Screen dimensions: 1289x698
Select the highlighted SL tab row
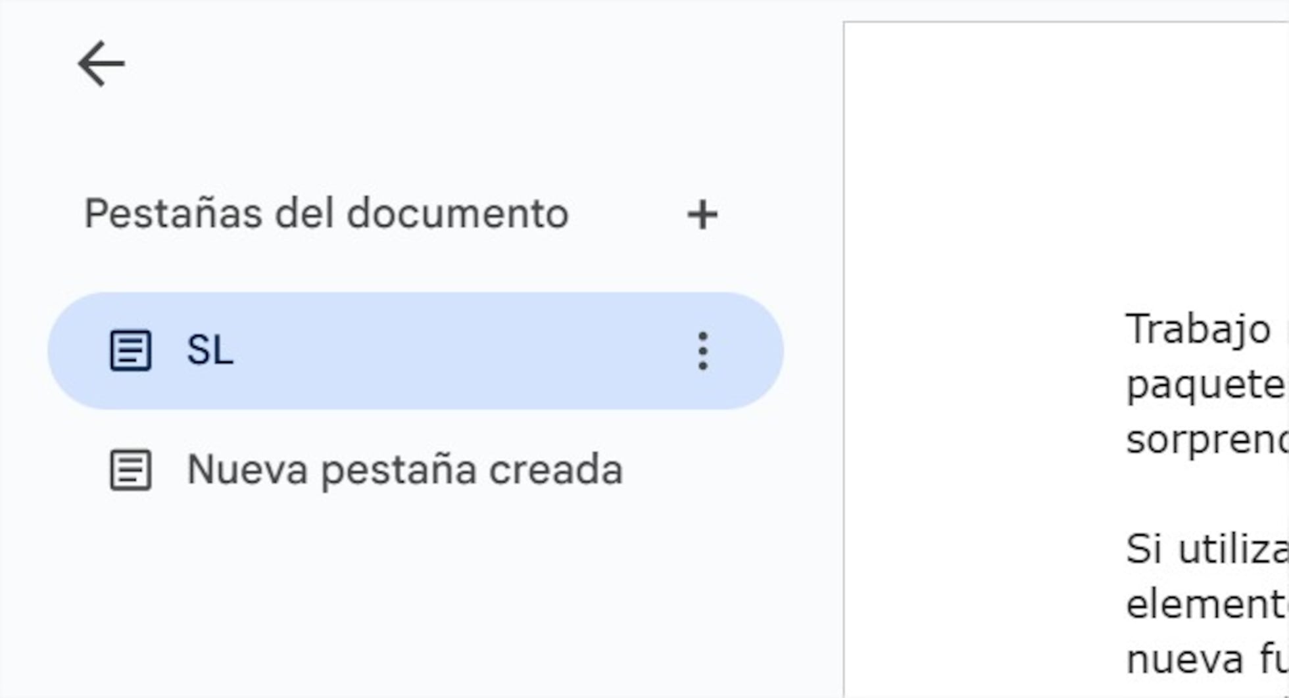pos(329,352)
